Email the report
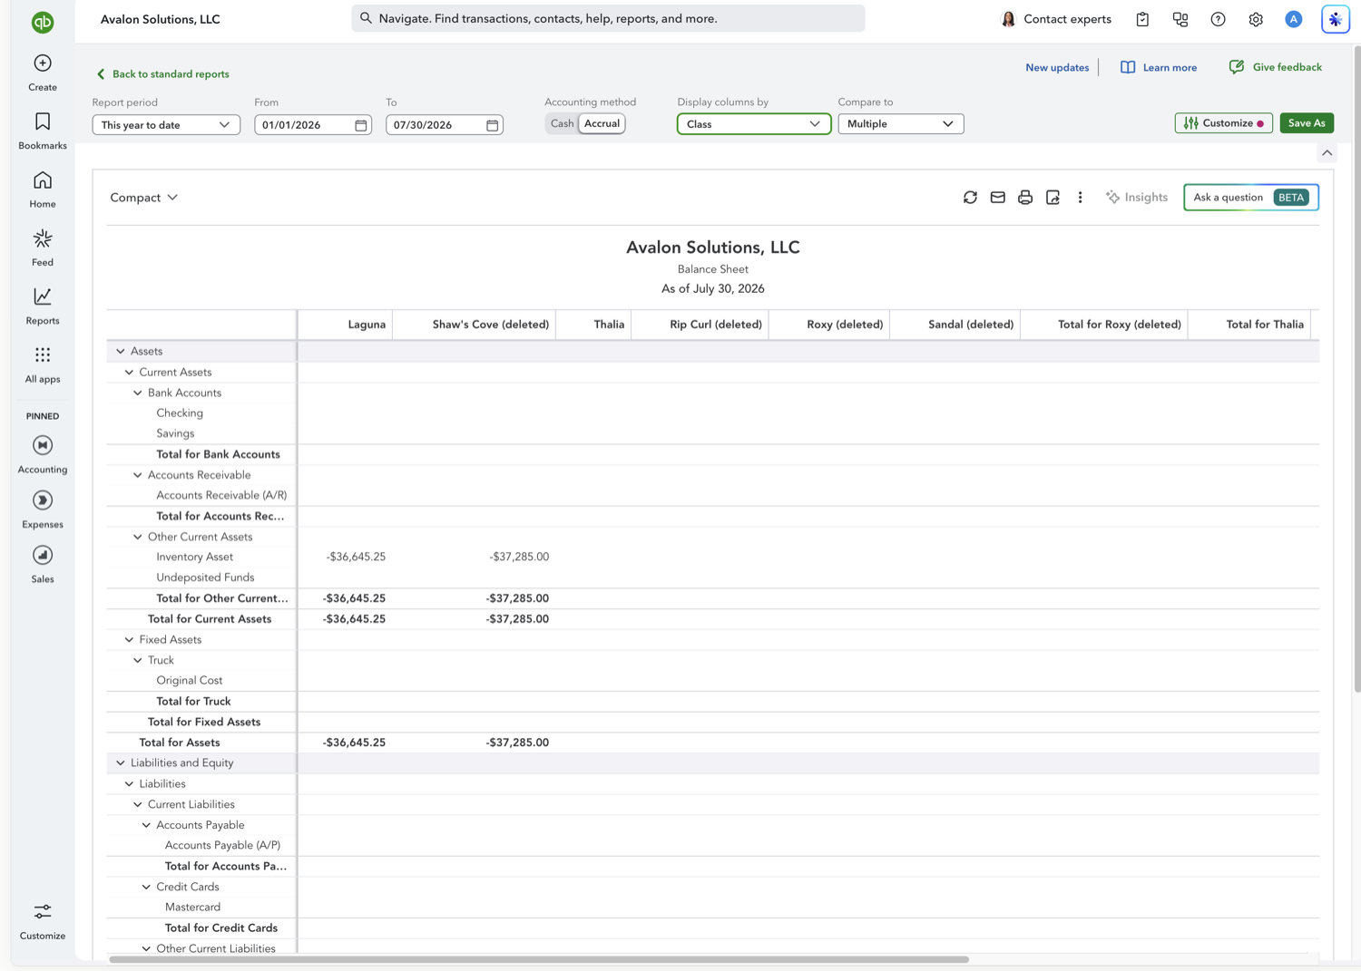This screenshot has height=971, width=1361. point(997,197)
